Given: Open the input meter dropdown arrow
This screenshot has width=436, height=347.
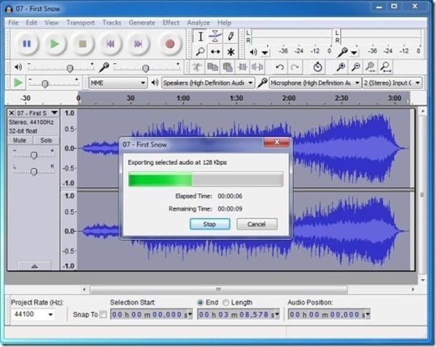Looking at the screenshot, I should pyautogui.click(x=354, y=52).
